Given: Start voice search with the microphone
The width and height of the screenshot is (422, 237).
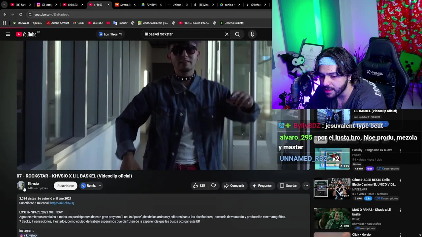Looking at the screenshot, I should pos(252,34).
